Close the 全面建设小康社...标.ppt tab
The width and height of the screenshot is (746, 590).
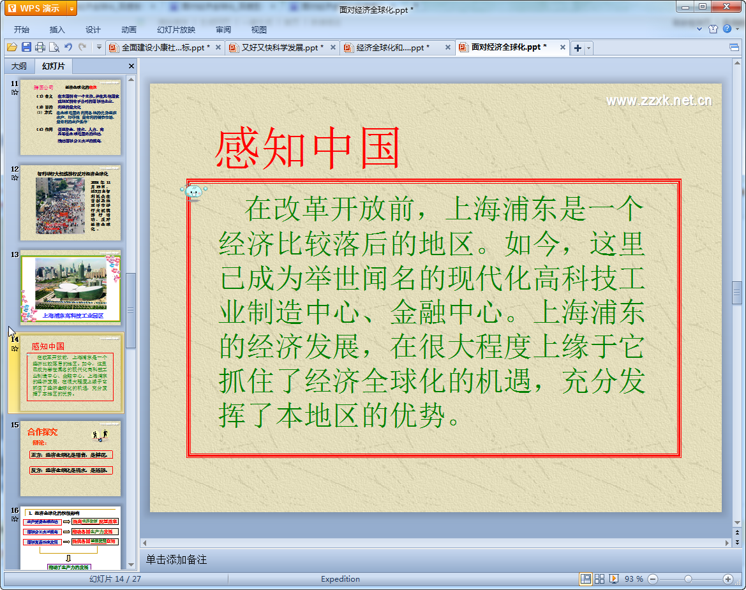pos(218,47)
